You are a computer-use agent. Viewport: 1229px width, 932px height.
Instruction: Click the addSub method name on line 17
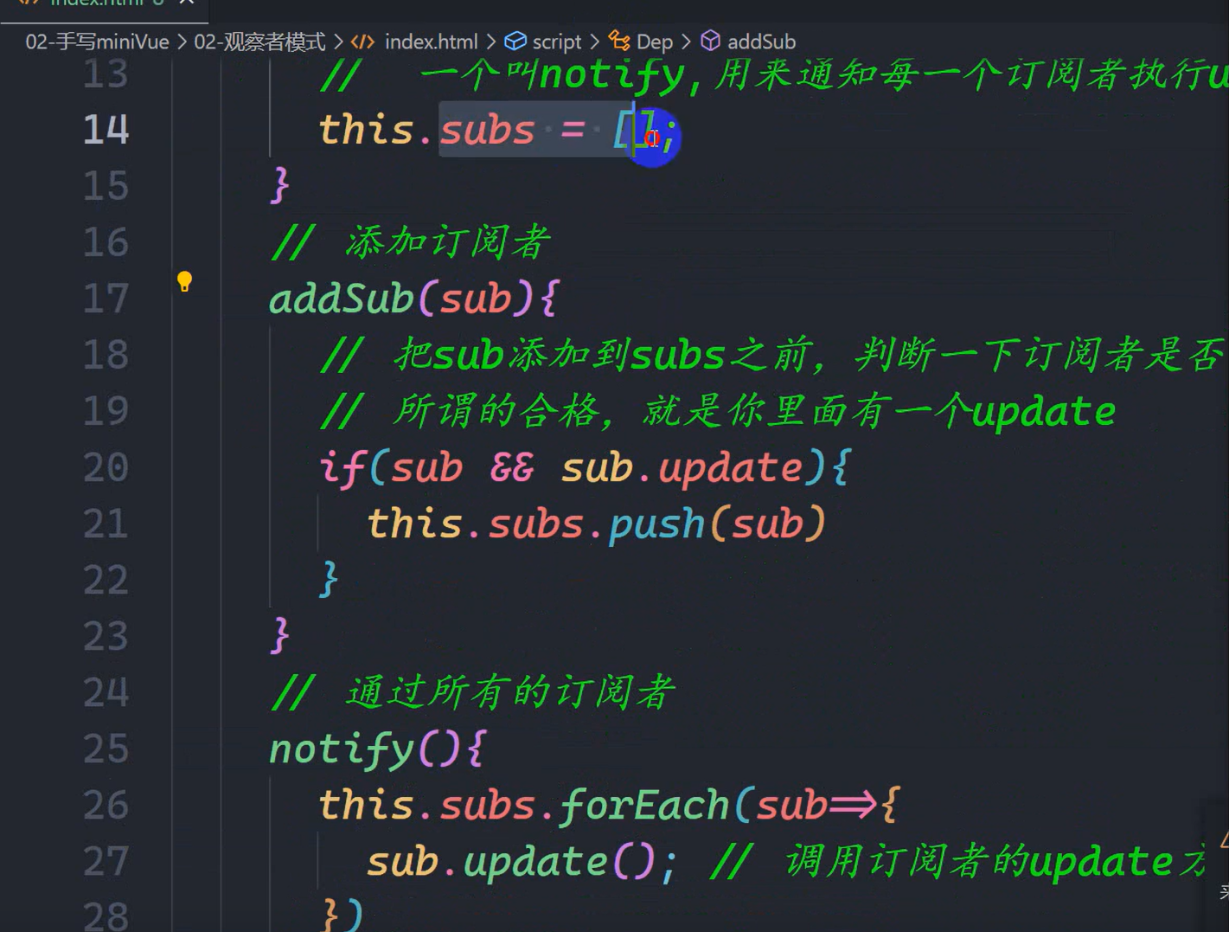pyautogui.click(x=342, y=299)
